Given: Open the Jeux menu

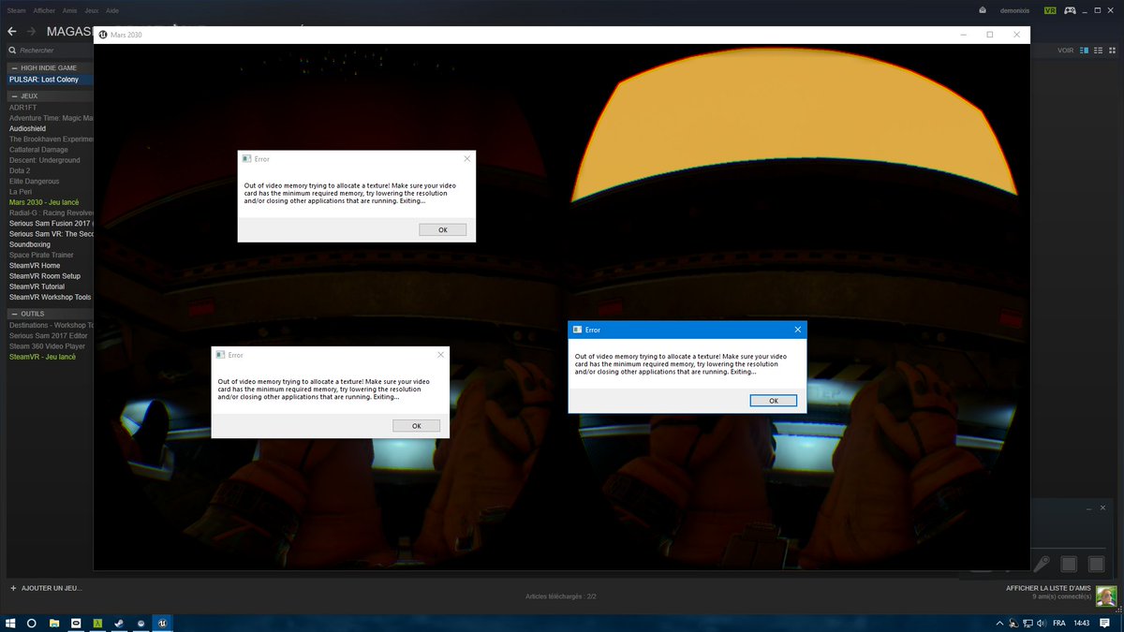Looking at the screenshot, I should tap(91, 10).
